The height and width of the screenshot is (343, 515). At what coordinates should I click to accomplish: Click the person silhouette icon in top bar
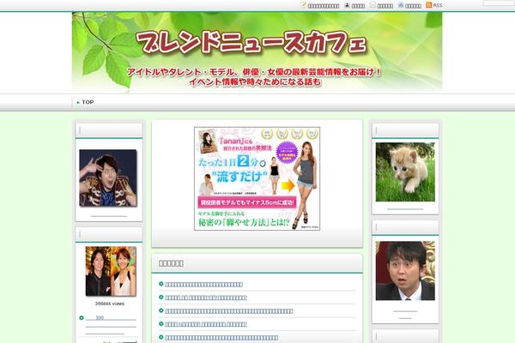pyautogui.click(x=347, y=5)
